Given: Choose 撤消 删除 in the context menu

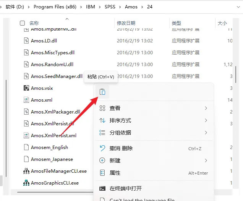Looking at the screenshot, I should coord(154,148).
